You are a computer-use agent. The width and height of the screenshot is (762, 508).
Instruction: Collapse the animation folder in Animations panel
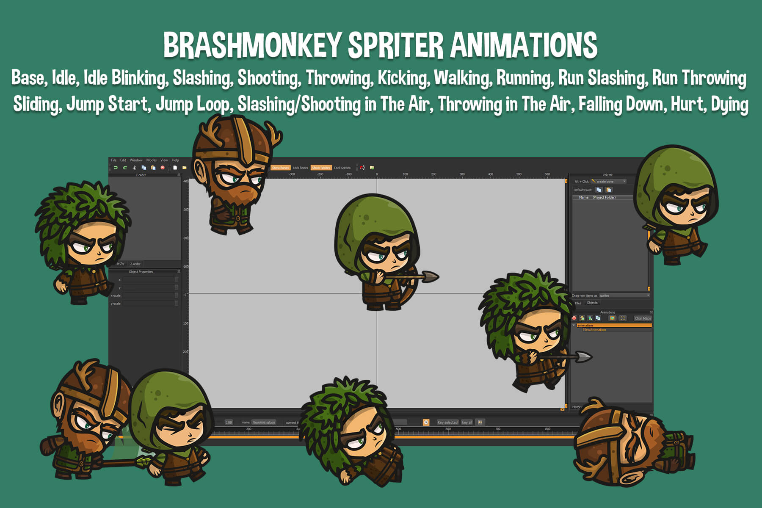pyautogui.click(x=574, y=326)
